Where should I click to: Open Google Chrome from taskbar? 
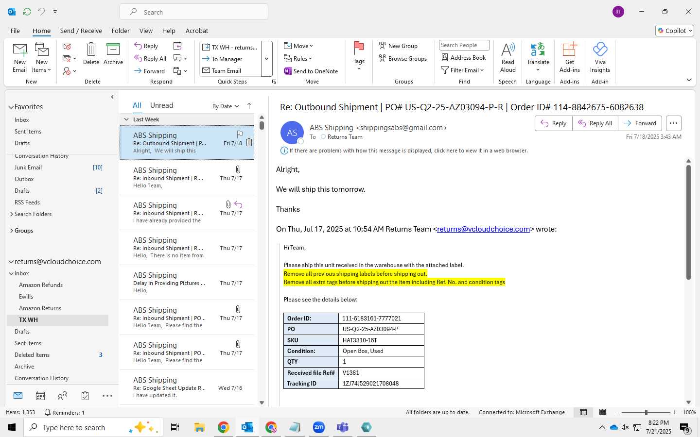point(223,427)
